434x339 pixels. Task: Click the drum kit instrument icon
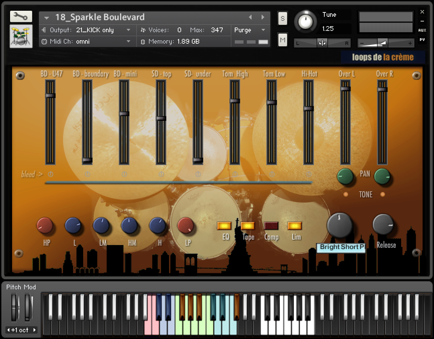point(20,36)
